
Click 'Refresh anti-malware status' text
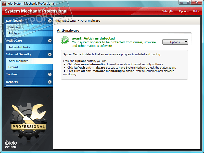94,68
